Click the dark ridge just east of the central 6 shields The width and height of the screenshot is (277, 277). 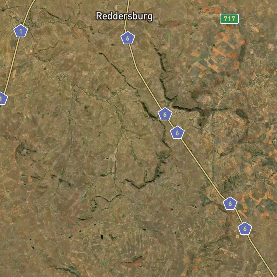click(188, 109)
